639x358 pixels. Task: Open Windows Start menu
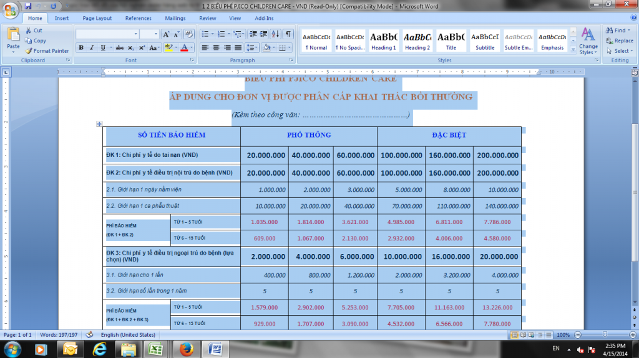(x=12, y=349)
